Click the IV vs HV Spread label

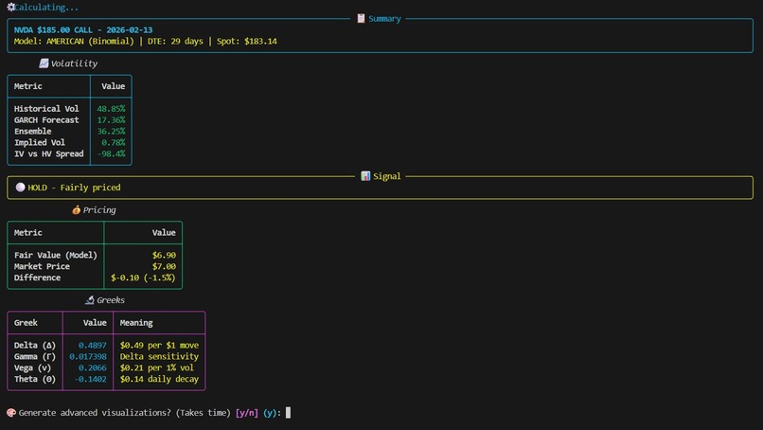coord(48,153)
